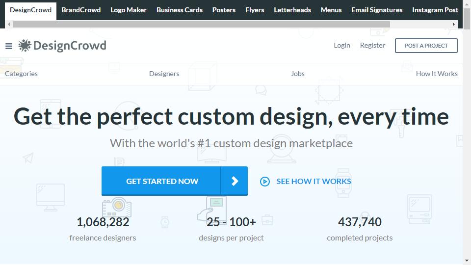Click the "freelance designers" label

[103, 238]
